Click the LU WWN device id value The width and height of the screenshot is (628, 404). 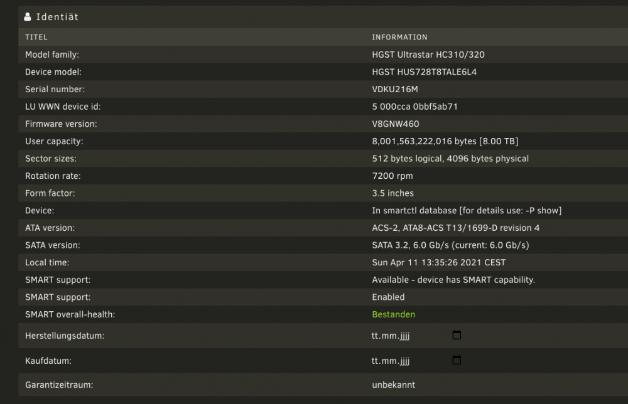click(415, 107)
